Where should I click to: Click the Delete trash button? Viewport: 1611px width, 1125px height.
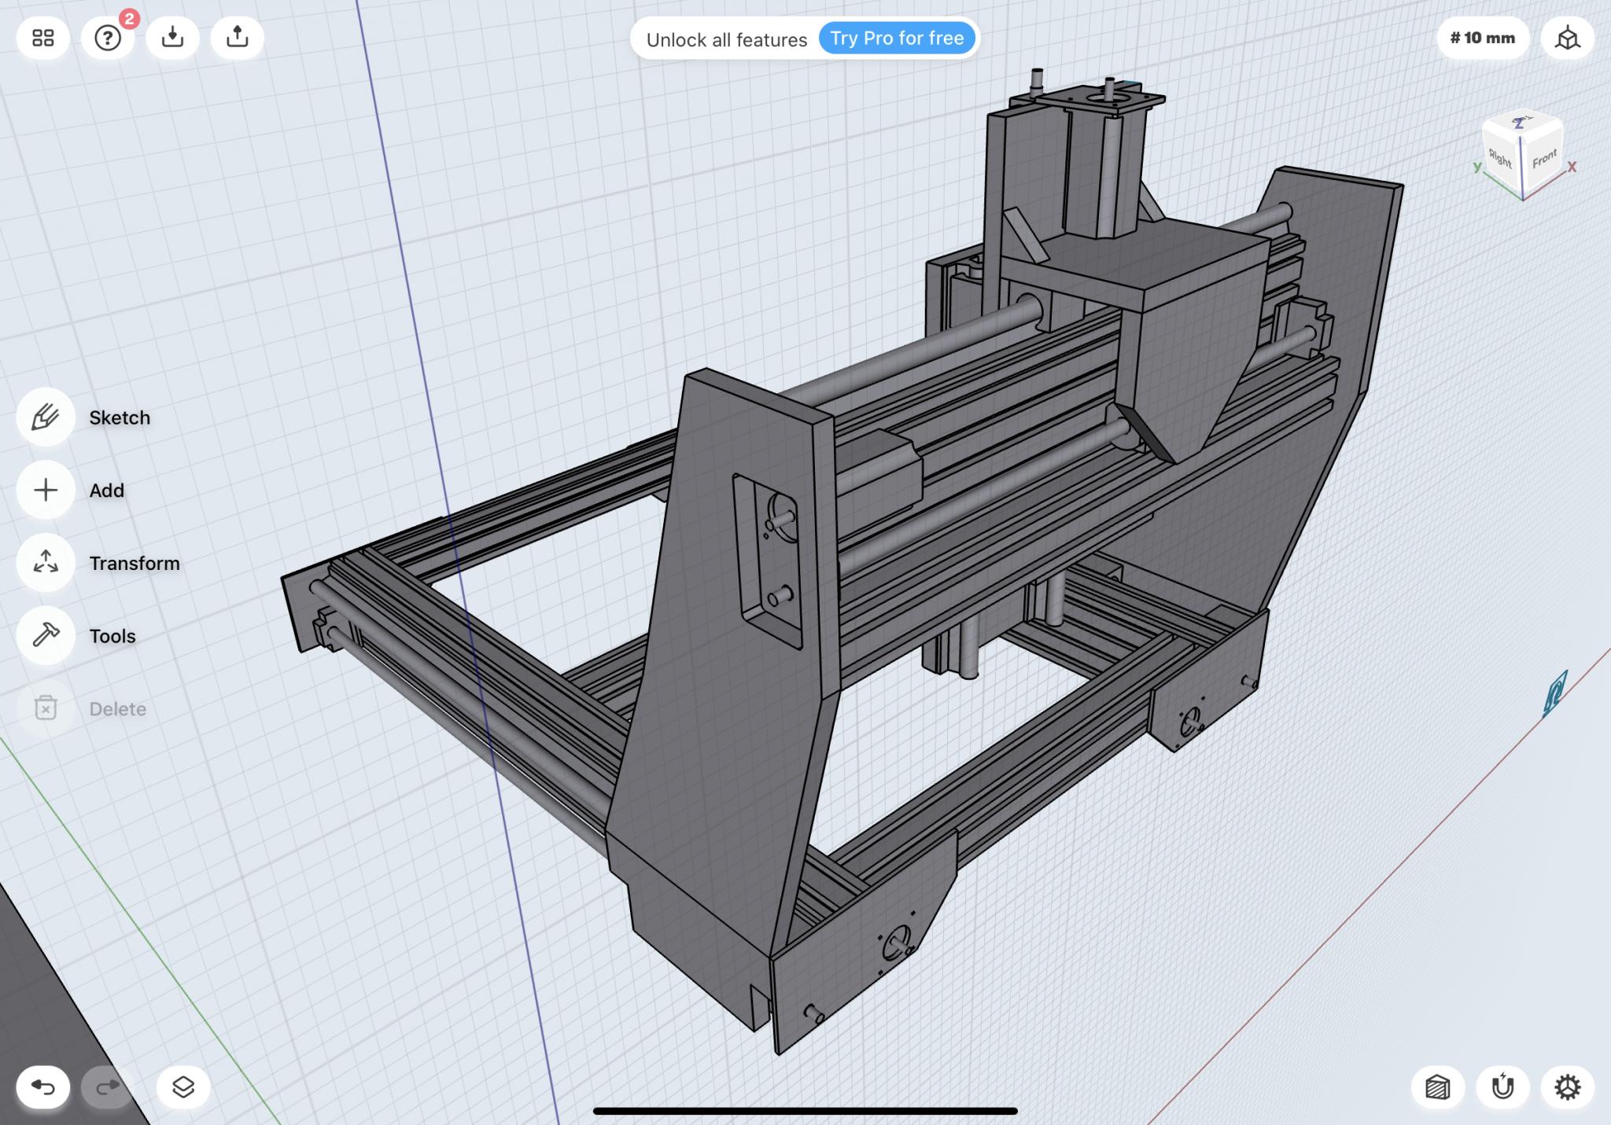click(46, 708)
